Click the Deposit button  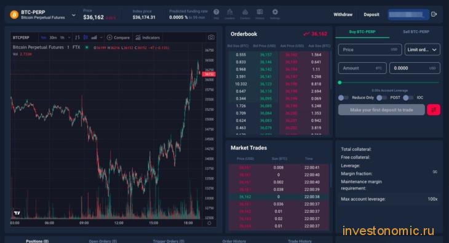point(372,15)
